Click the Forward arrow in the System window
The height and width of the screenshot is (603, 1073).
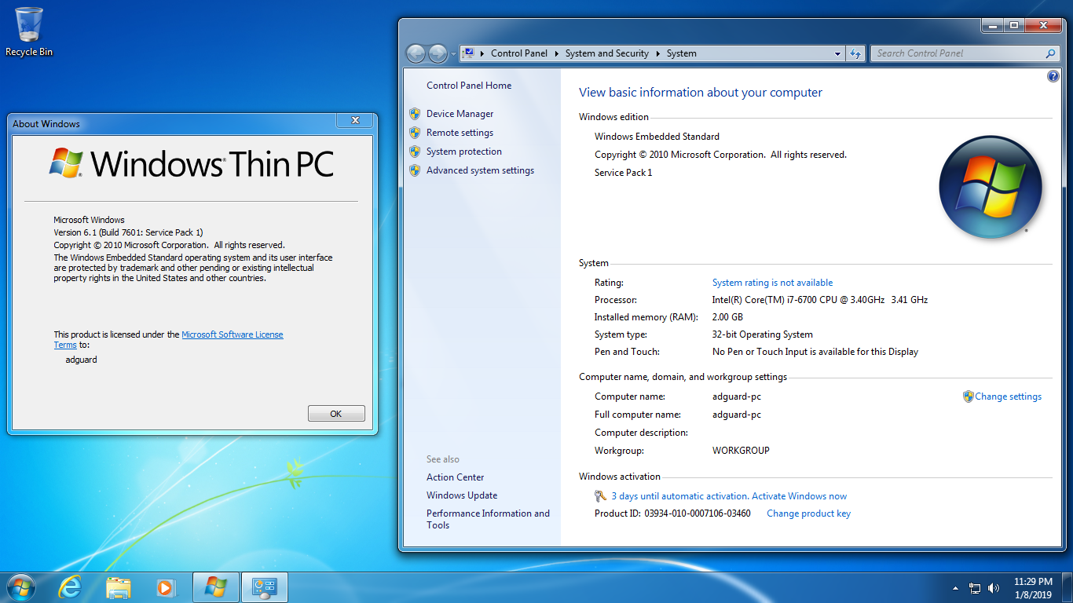(x=438, y=53)
